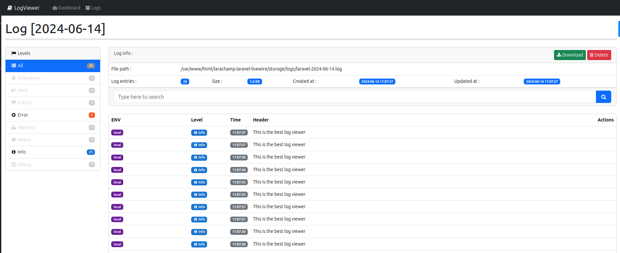Click the first 11:07:30 row's Info badge
The width and height of the screenshot is (620, 253).
pos(199,232)
